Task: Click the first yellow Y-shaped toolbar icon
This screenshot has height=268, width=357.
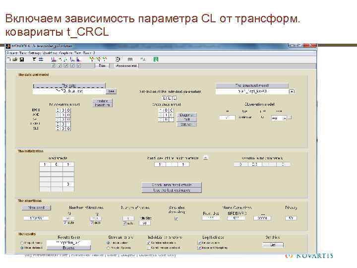Action: (x=92, y=59)
